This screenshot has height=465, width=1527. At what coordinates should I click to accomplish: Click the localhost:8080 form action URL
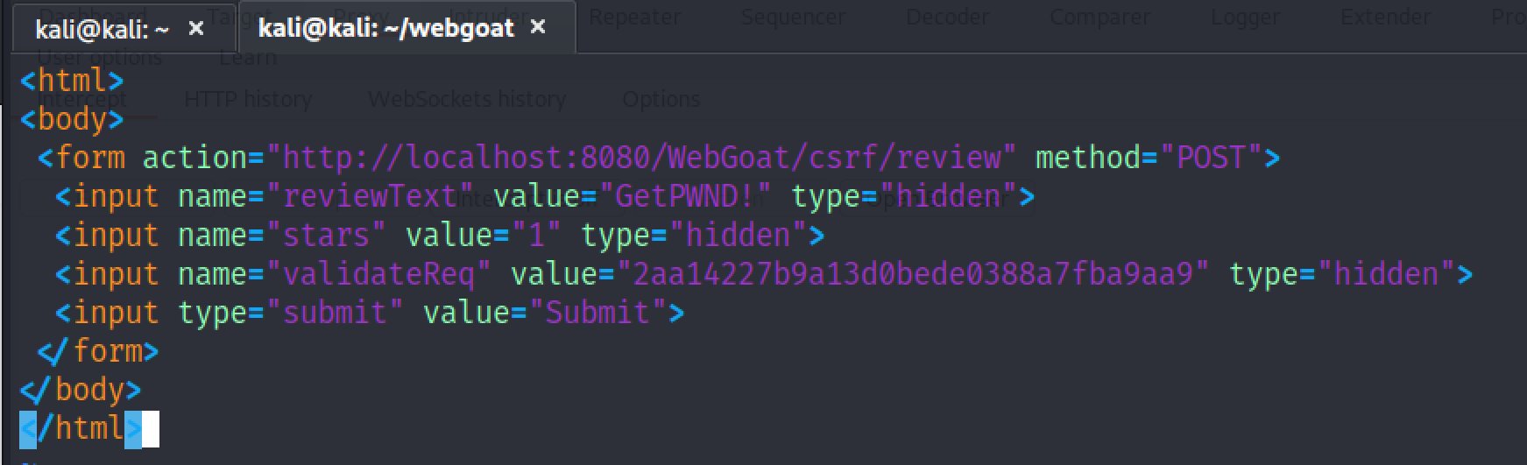tap(640, 158)
